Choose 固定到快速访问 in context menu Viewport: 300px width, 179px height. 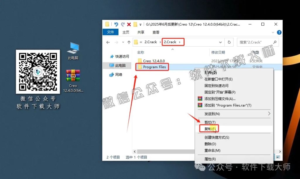point(216,86)
